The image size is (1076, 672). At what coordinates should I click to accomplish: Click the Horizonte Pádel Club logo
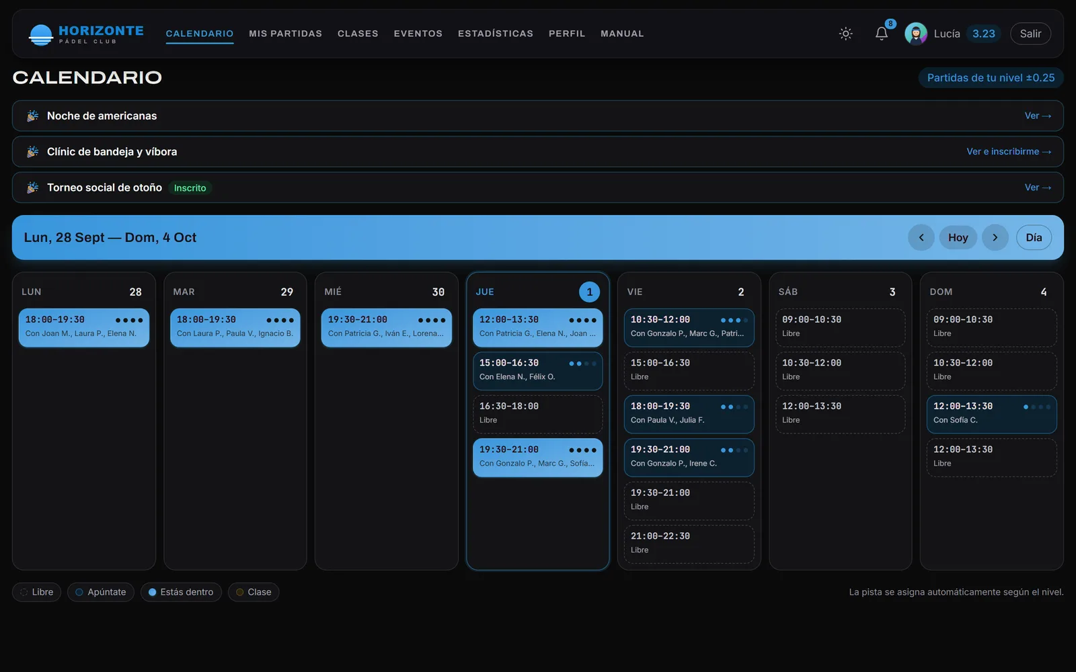(86, 34)
